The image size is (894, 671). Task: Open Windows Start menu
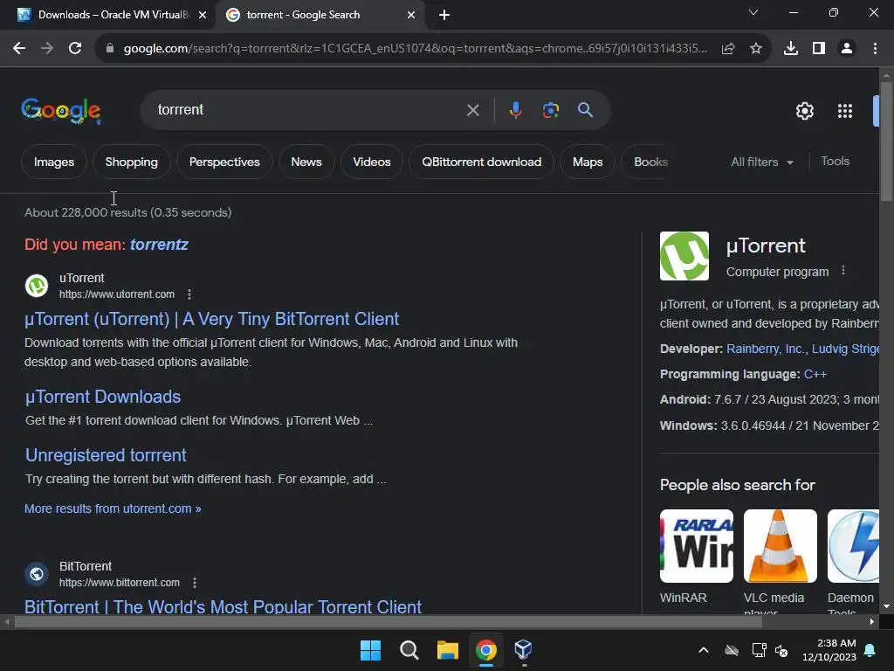[x=370, y=650]
